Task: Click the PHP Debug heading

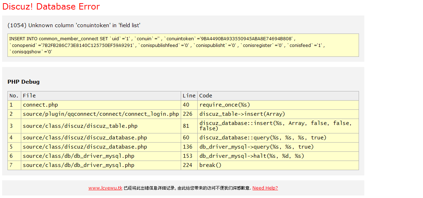Action: coord(23,82)
